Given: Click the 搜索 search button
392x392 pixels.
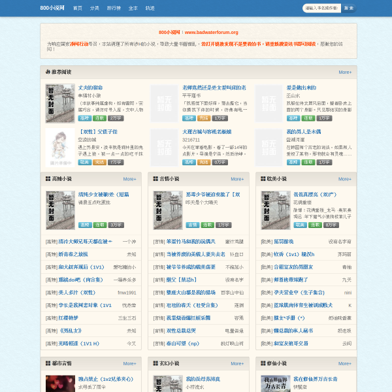Looking at the screenshot, I should click(349, 8).
